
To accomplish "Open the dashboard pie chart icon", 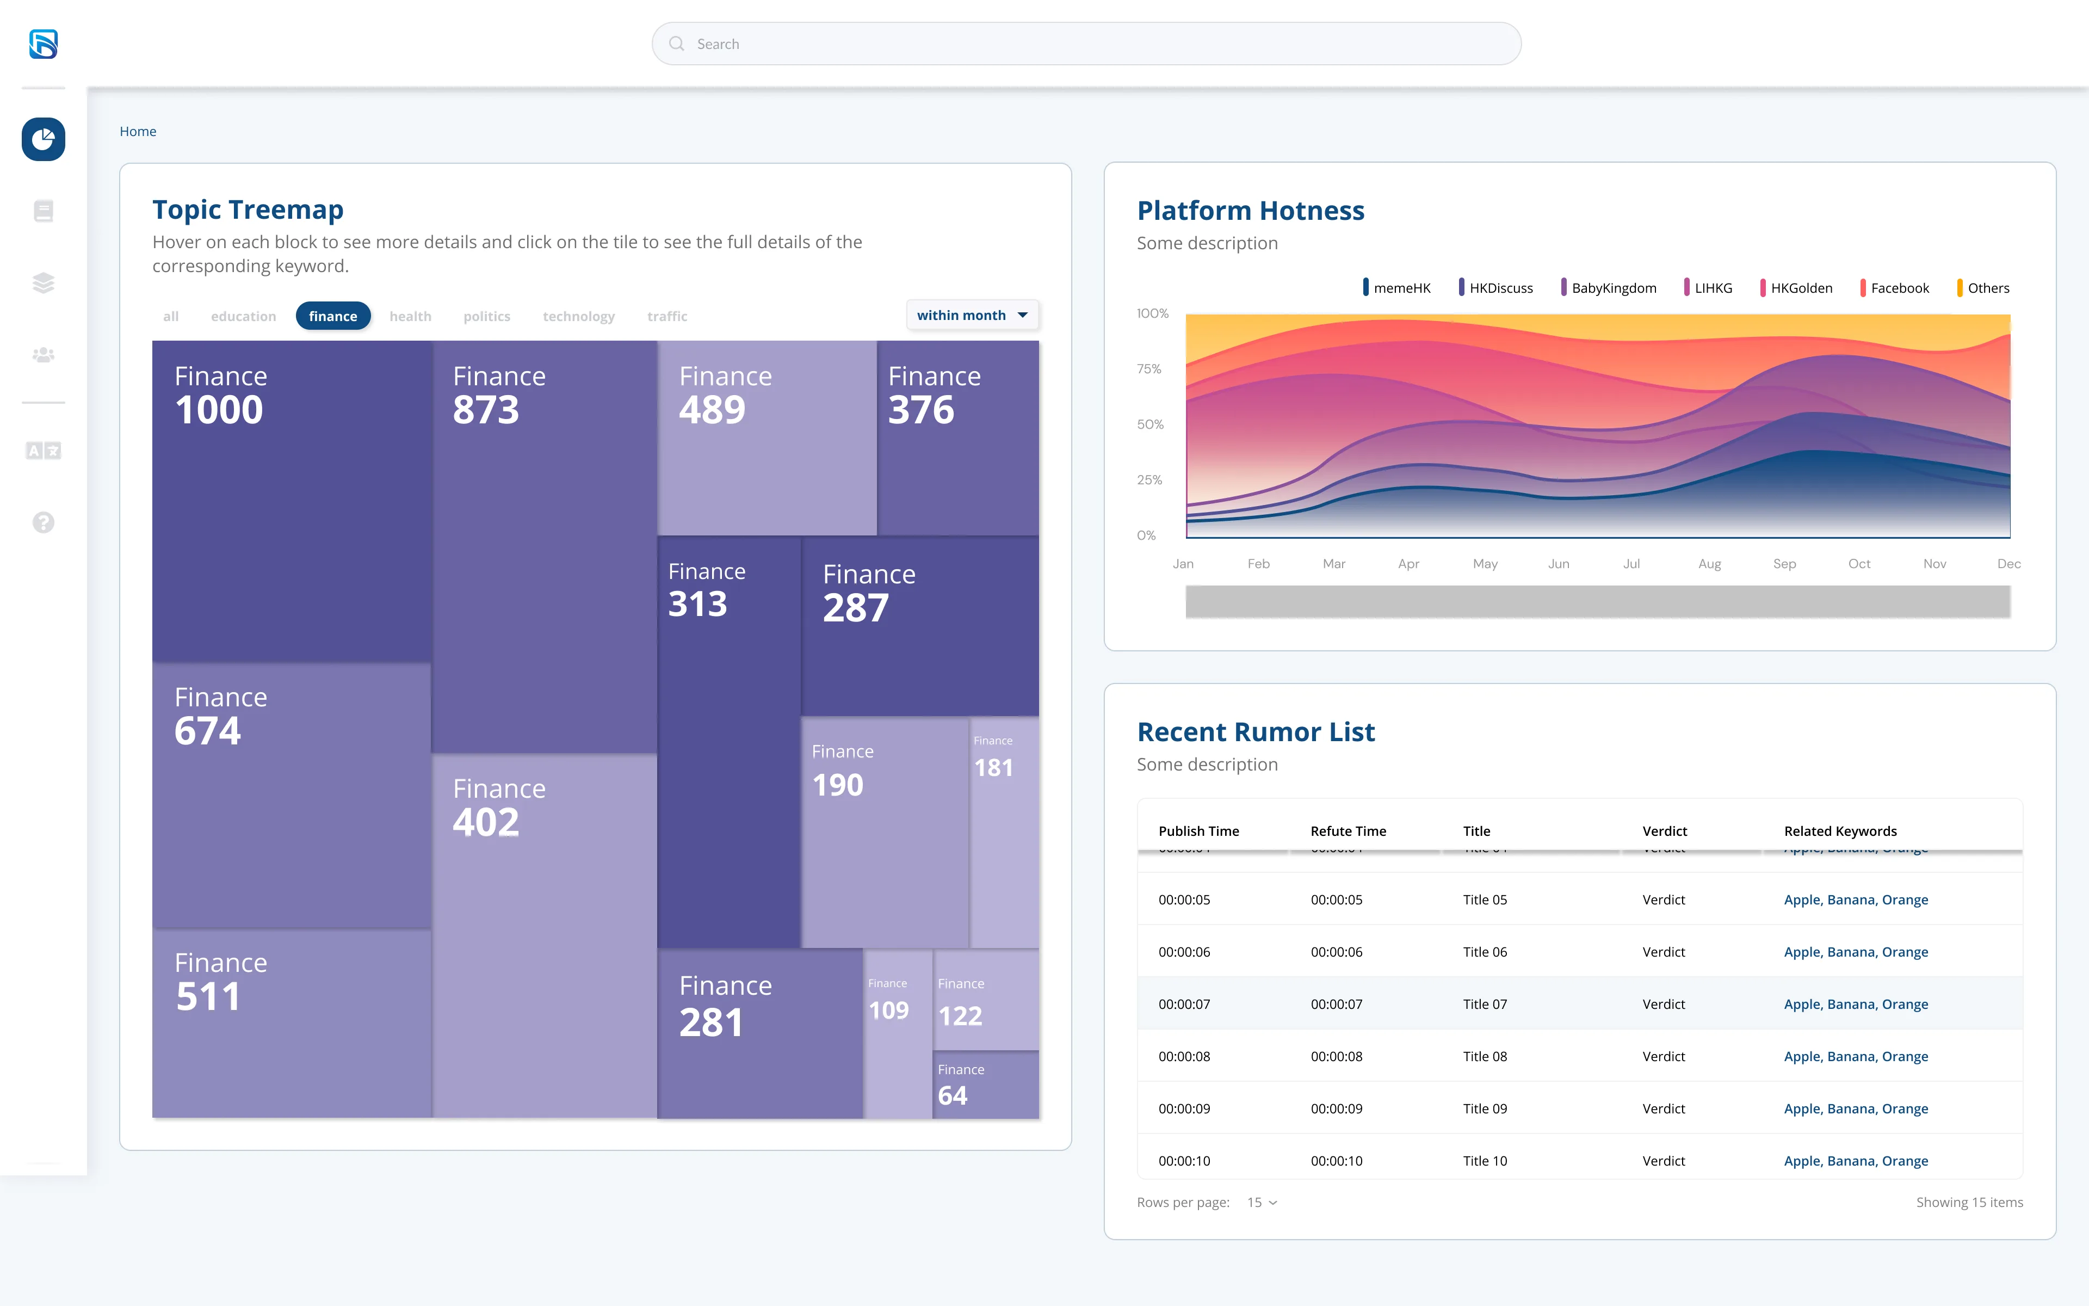I will 43,139.
